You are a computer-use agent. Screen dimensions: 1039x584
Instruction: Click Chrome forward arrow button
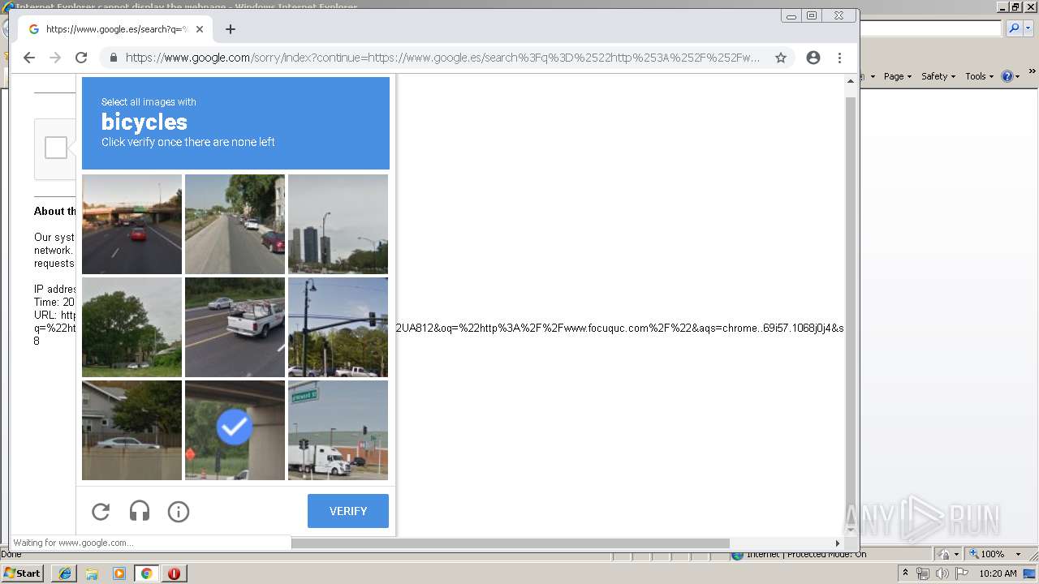pyautogui.click(x=55, y=58)
